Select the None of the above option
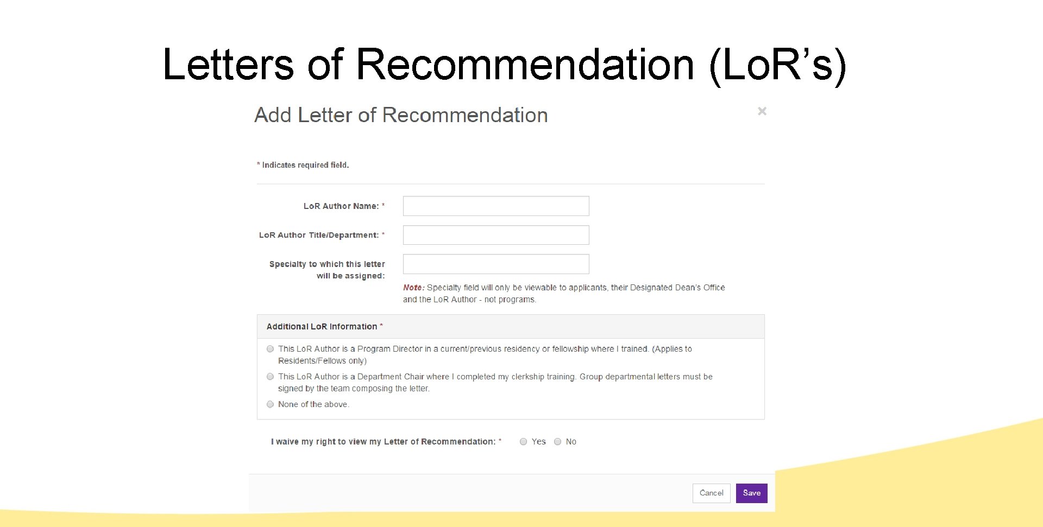 [x=270, y=404]
